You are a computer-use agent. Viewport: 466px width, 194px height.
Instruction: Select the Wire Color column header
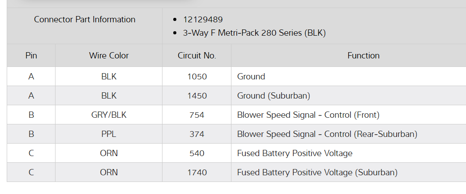(x=109, y=56)
